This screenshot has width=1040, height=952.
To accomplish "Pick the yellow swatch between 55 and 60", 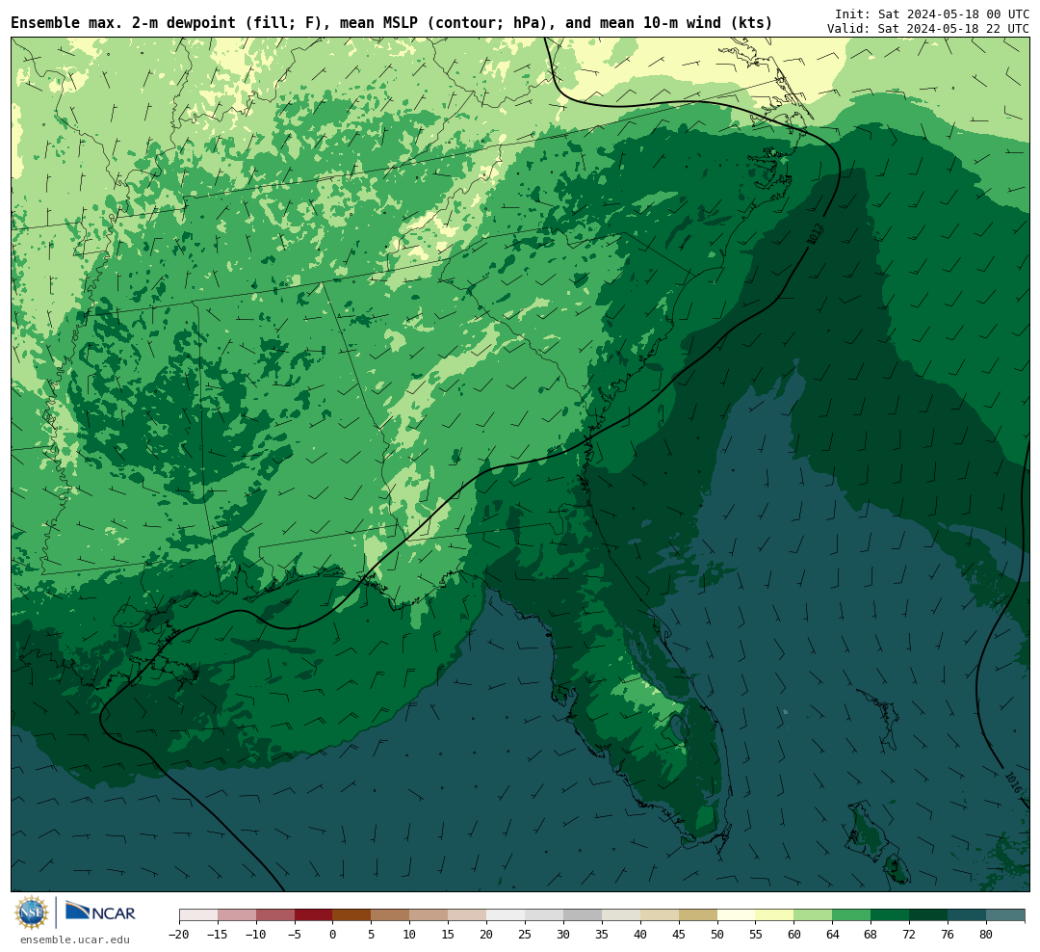I will pos(775,915).
